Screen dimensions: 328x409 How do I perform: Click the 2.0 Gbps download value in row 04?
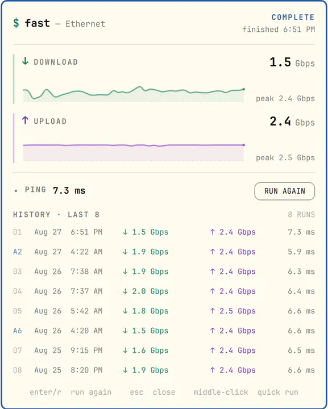[x=146, y=291]
